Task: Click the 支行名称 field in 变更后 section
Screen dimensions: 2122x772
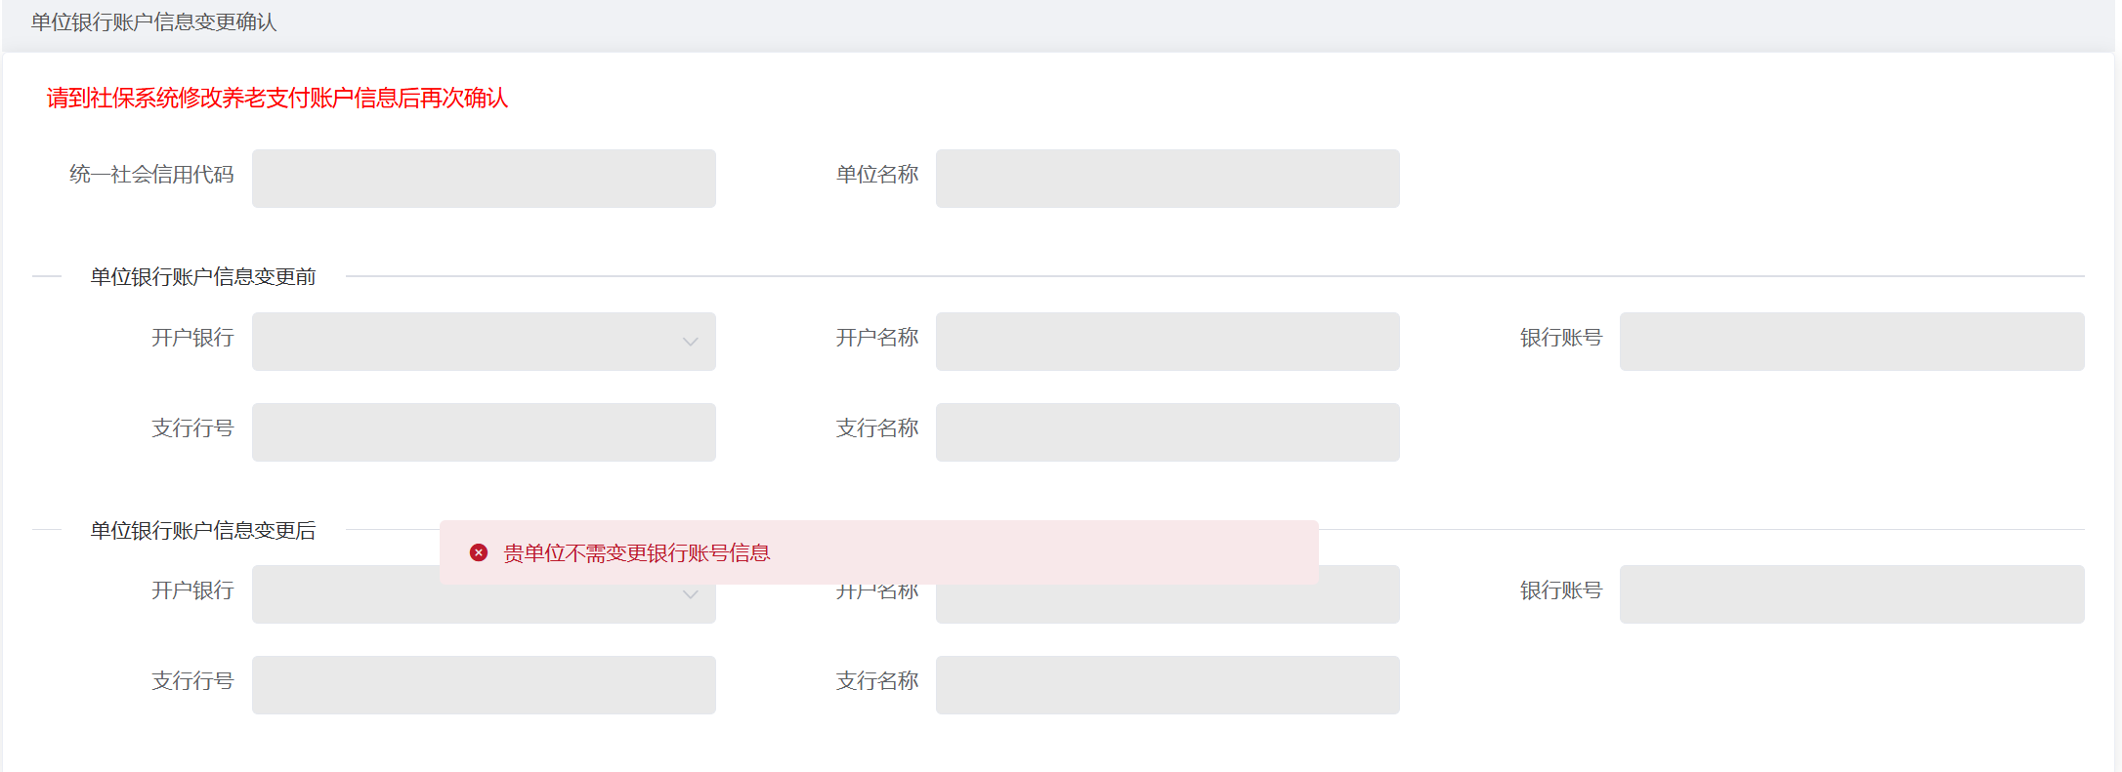Action: [1167, 685]
